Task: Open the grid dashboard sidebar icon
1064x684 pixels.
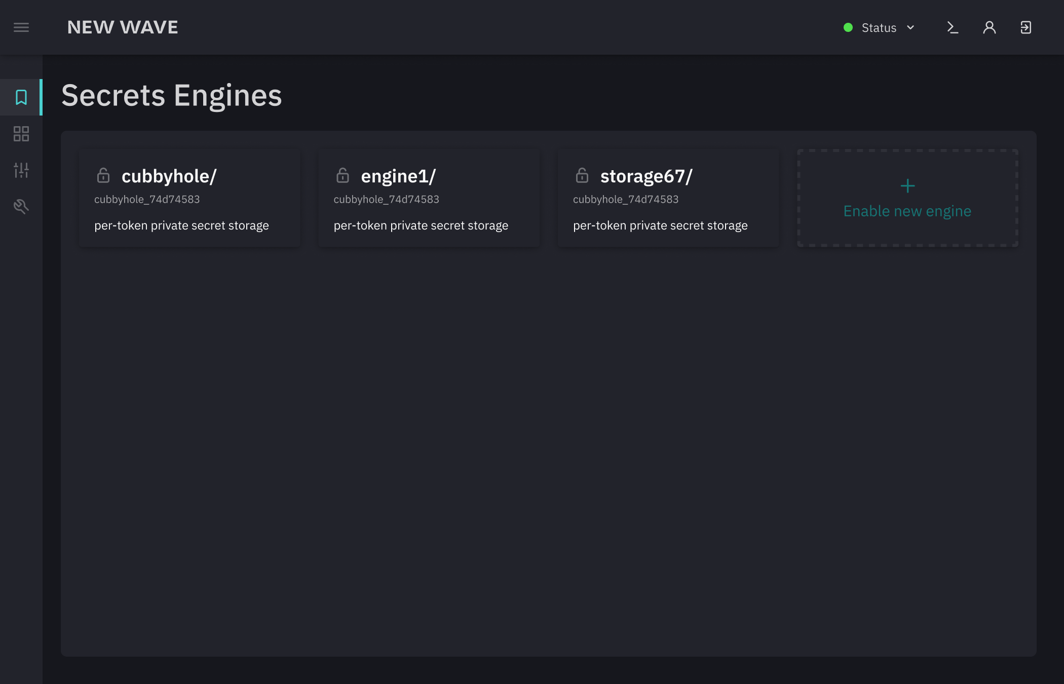Action: (21, 134)
